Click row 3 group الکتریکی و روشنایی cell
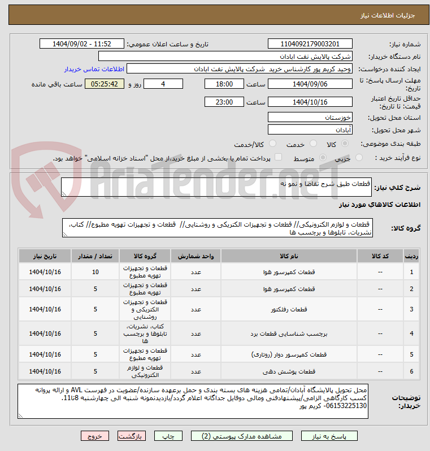Screen dimensions: 430x451 tap(145, 309)
